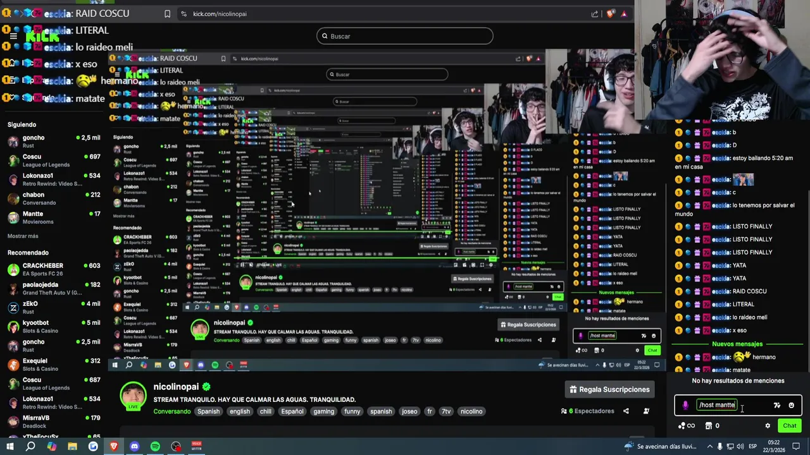Click the Brave Rewards triangle icon
The height and width of the screenshot is (455, 810).
point(624,14)
